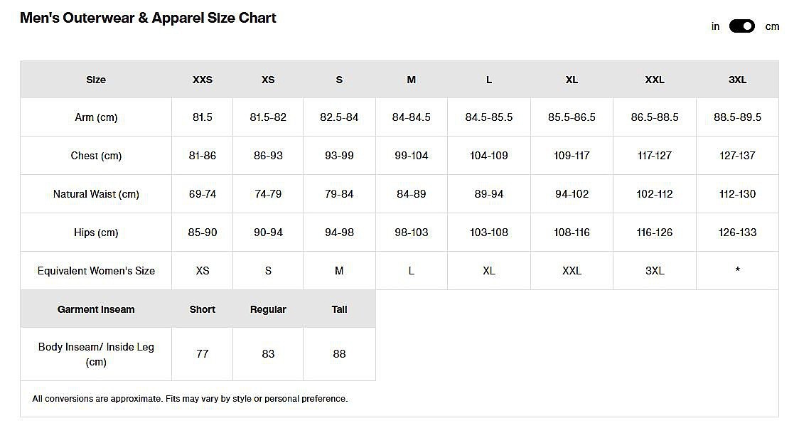Toggle the in/cm unit switch

[x=741, y=26]
